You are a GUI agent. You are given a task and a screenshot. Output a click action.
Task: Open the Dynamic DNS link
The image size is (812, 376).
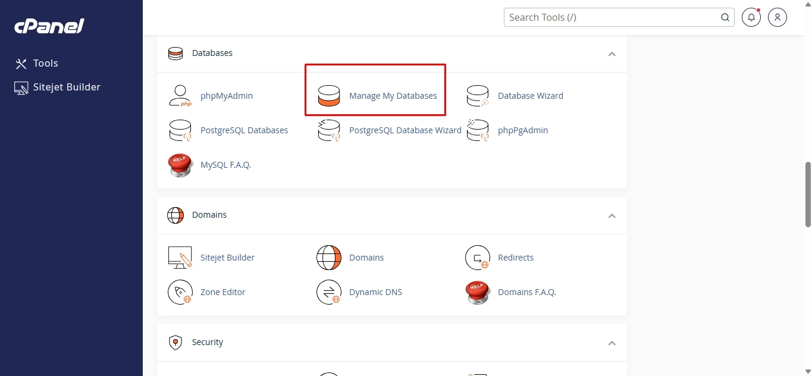pos(375,292)
